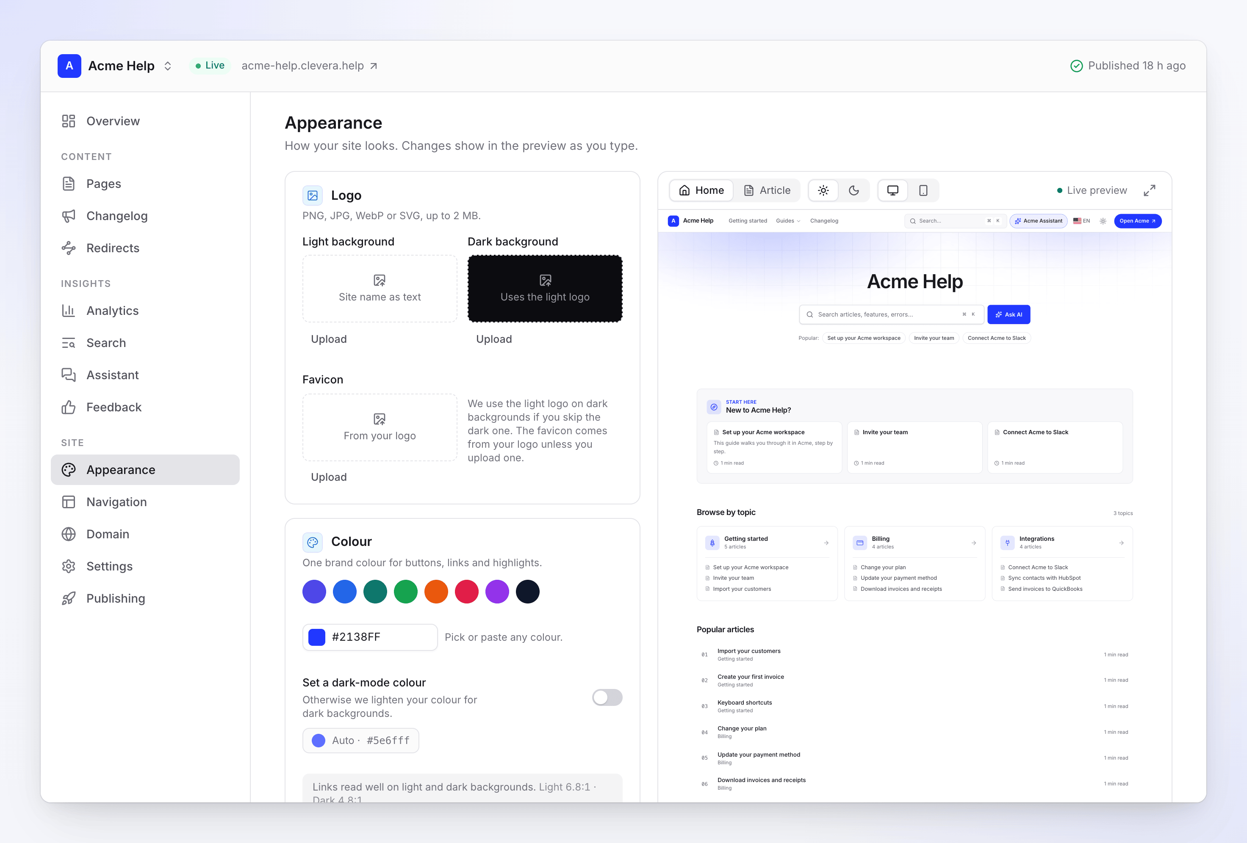Click the #2138FF colour input field

coord(370,637)
